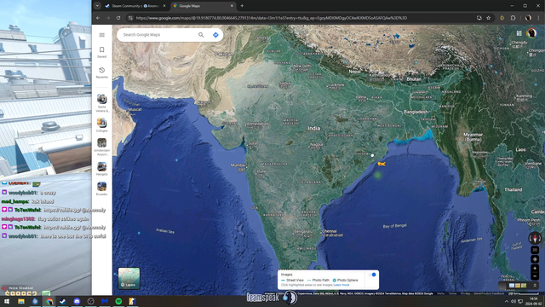The height and width of the screenshot is (307, 545).
Task: Open Windows Start menu
Action: pyautogui.click(x=7, y=301)
